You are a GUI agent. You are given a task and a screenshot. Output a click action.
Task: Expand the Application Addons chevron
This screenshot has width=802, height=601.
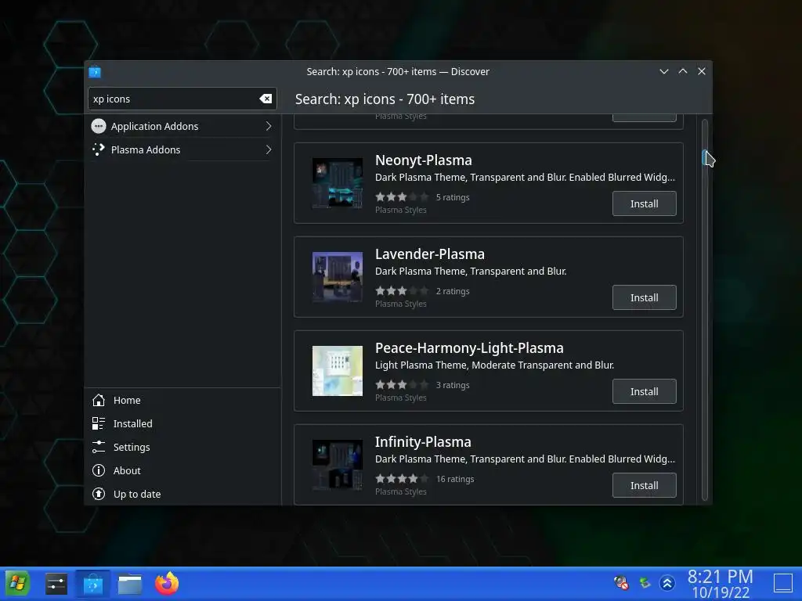(269, 126)
